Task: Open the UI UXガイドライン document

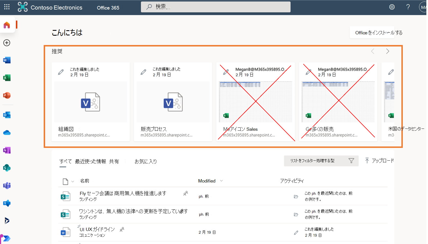Action: 97,229
